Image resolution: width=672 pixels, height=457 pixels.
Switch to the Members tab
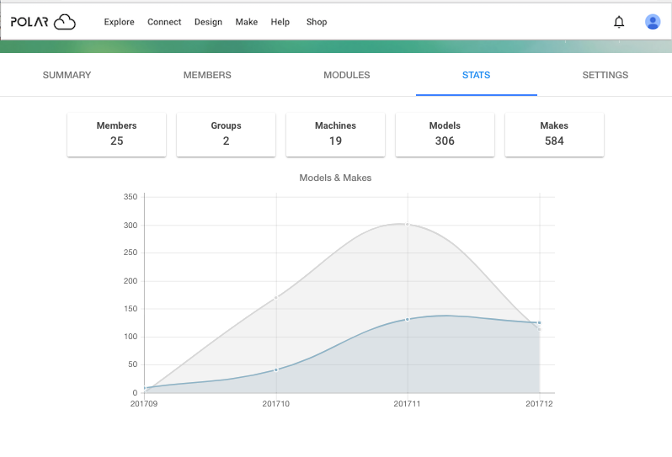tap(207, 75)
